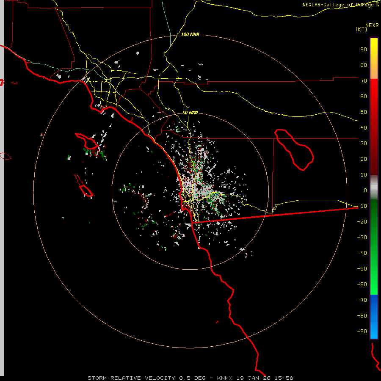Click the 20 value on the velocity scale
Image resolution: width=381 pixels, height=381 pixels.
pos(364,159)
